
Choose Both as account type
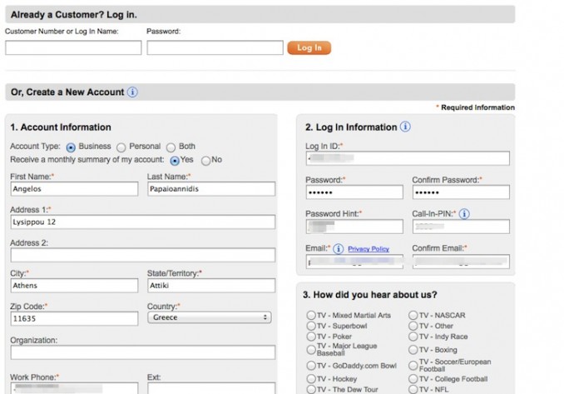(x=171, y=147)
